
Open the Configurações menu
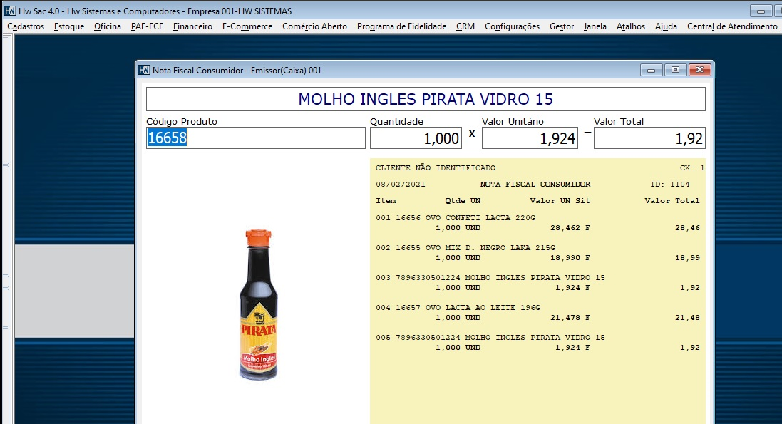[x=513, y=26]
